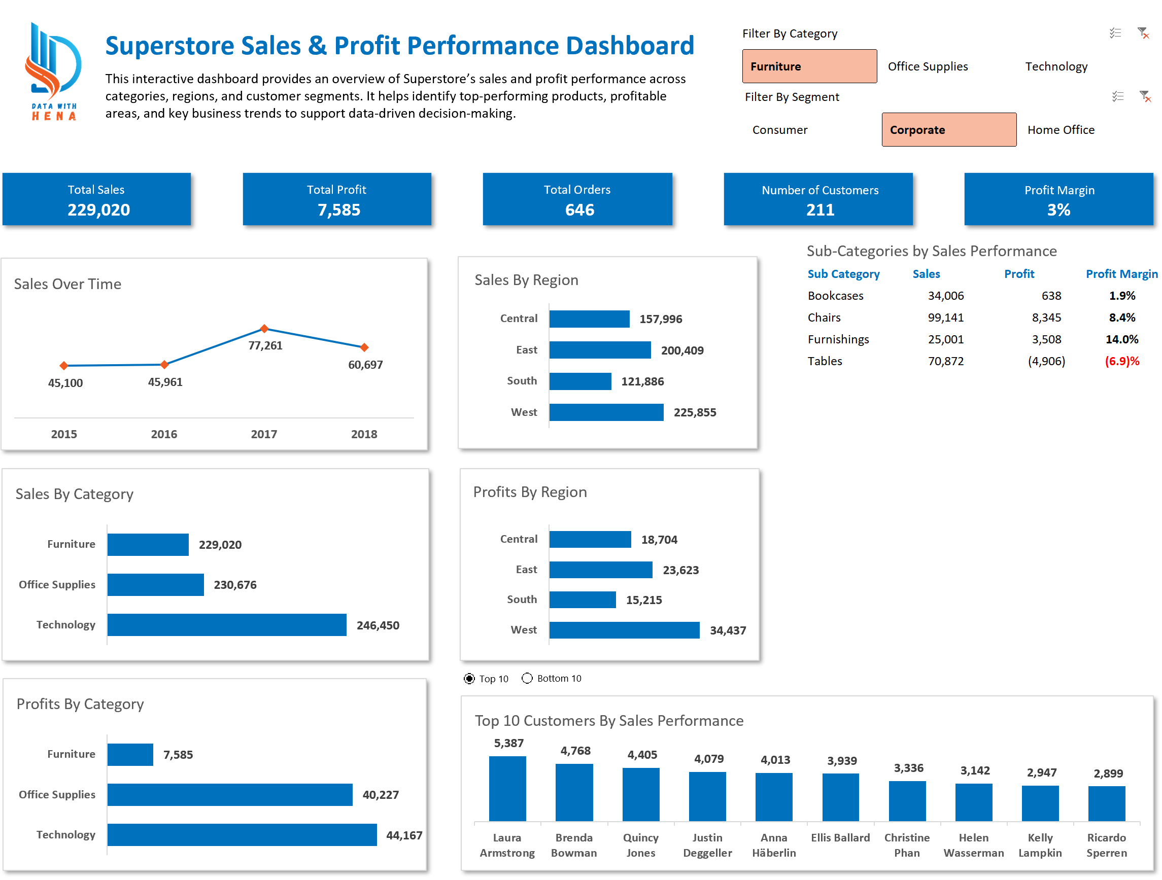Select the Consumer segment filter
The width and height of the screenshot is (1162, 880).
pyautogui.click(x=780, y=129)
